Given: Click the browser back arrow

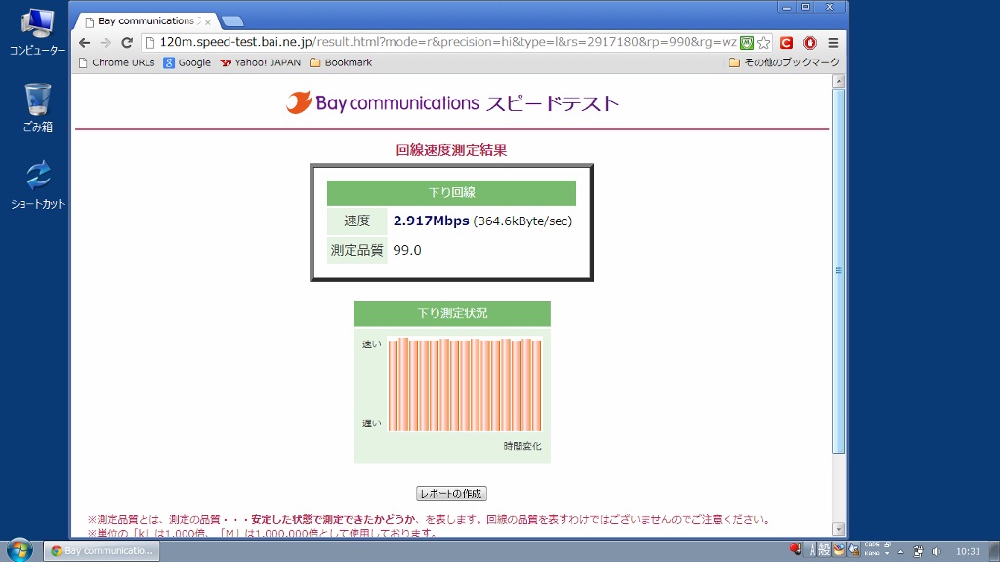Looking at the screenshot, I should (85, 43).
